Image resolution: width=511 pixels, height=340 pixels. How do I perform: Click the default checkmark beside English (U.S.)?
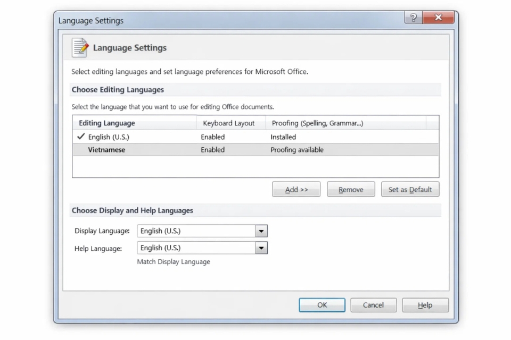tap(81, 137)
